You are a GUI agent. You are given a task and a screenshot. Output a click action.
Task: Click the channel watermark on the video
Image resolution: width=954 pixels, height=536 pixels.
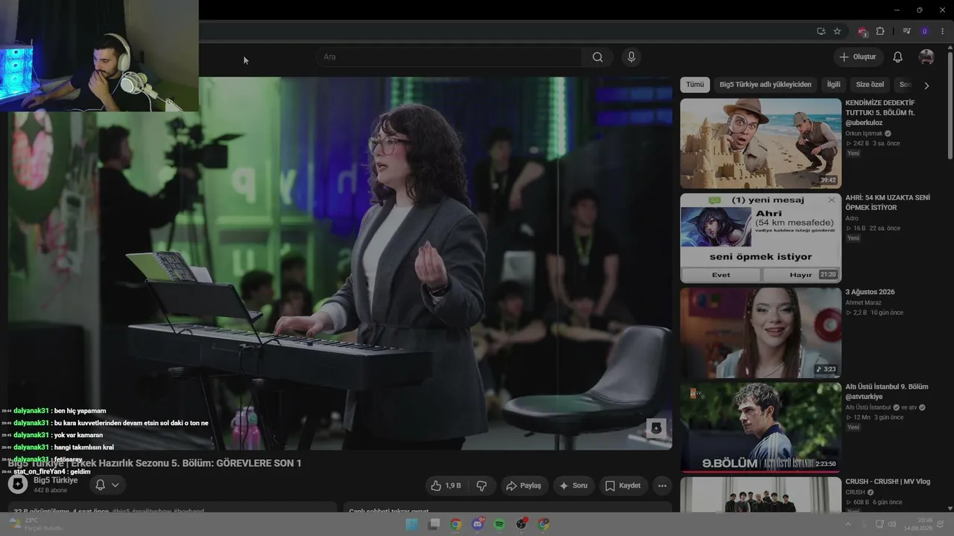point(656,428)
